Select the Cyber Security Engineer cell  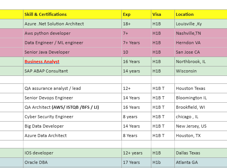click(x=72, y=117)
